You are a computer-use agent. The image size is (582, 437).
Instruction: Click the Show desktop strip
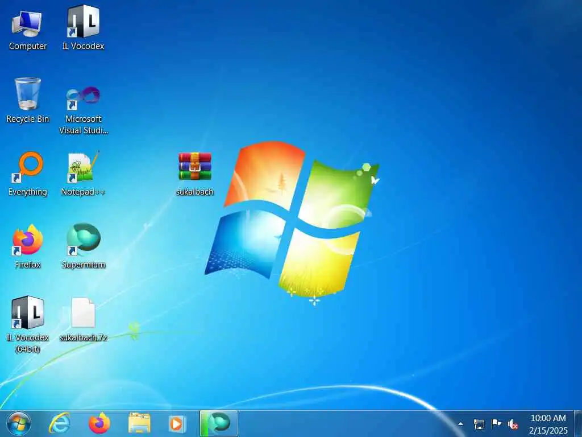click(x=578, y=423)
